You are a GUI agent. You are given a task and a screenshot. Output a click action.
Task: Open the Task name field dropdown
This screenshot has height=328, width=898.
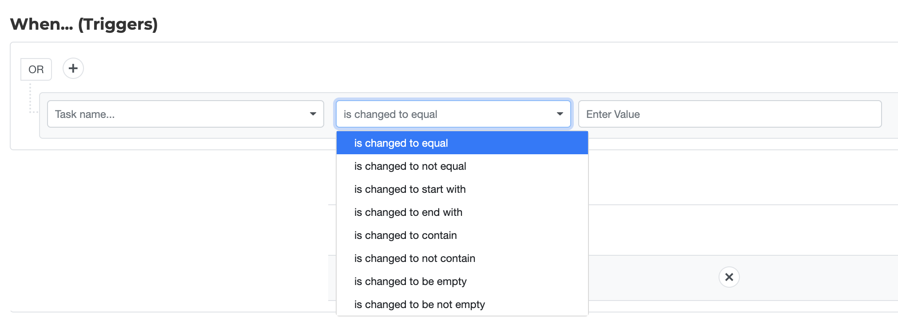pyautogui.click(x=178, y=114)
